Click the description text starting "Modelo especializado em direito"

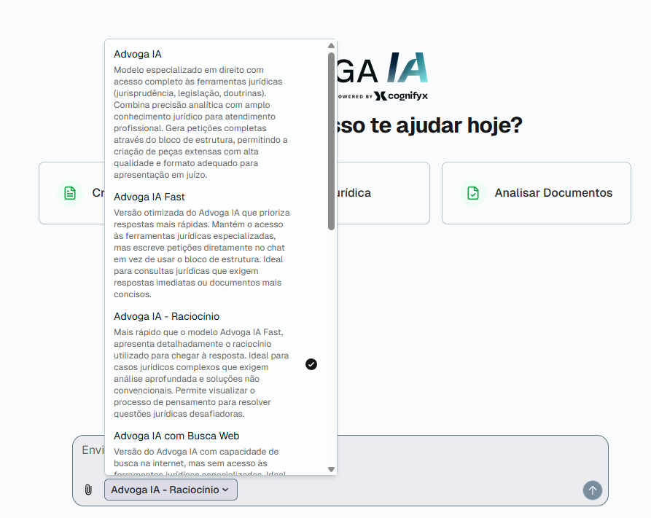(x=201, y=122)
